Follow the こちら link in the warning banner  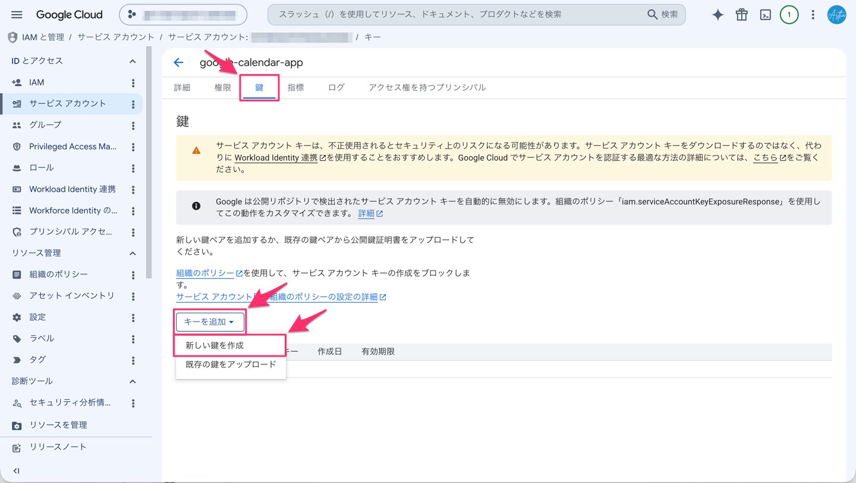[x=769, y=158]
